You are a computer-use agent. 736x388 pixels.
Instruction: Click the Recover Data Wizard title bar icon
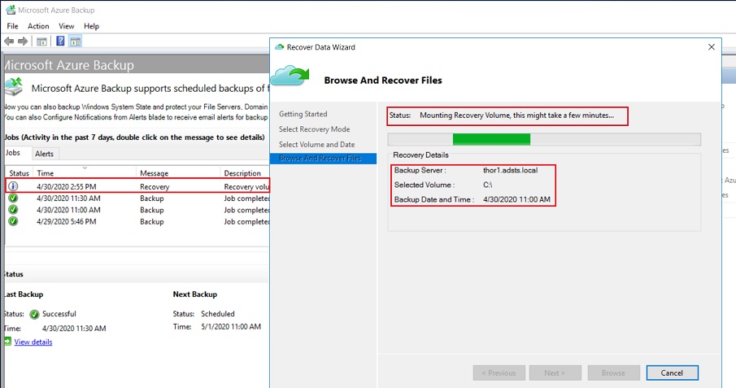(x=279, y=47)
